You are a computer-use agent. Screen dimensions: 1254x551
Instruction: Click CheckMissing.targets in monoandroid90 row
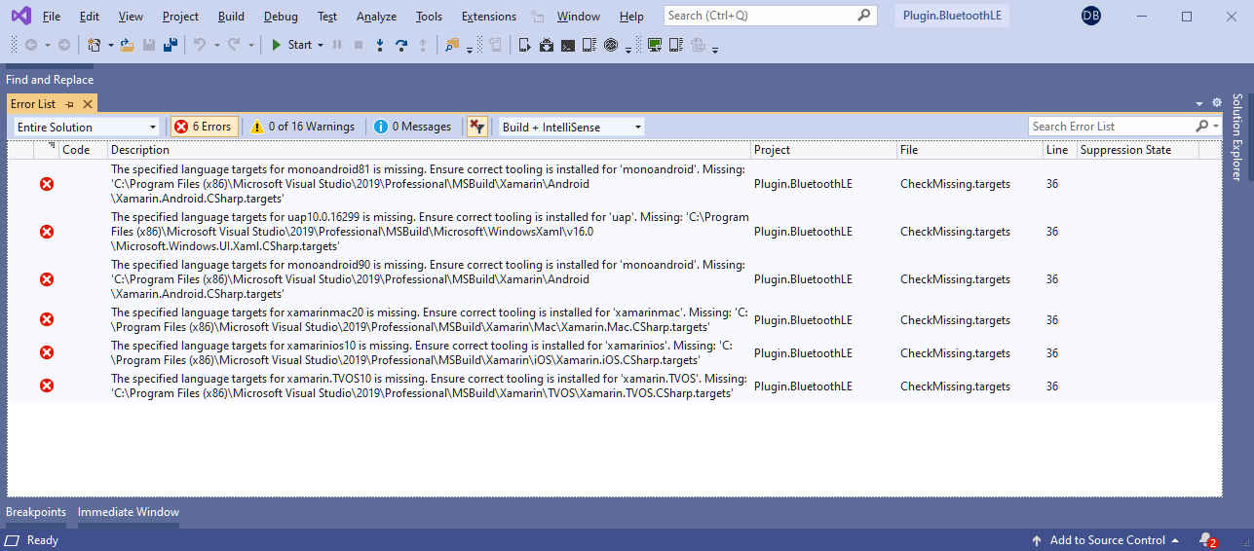tap(955, 279)
